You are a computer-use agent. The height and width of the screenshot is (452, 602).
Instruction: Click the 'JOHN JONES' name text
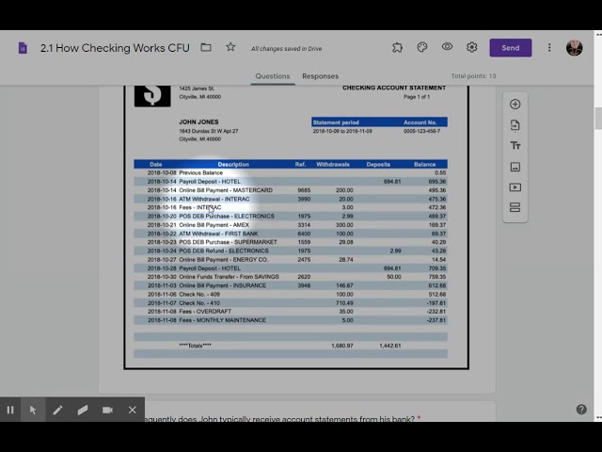(x=198, y=121)
